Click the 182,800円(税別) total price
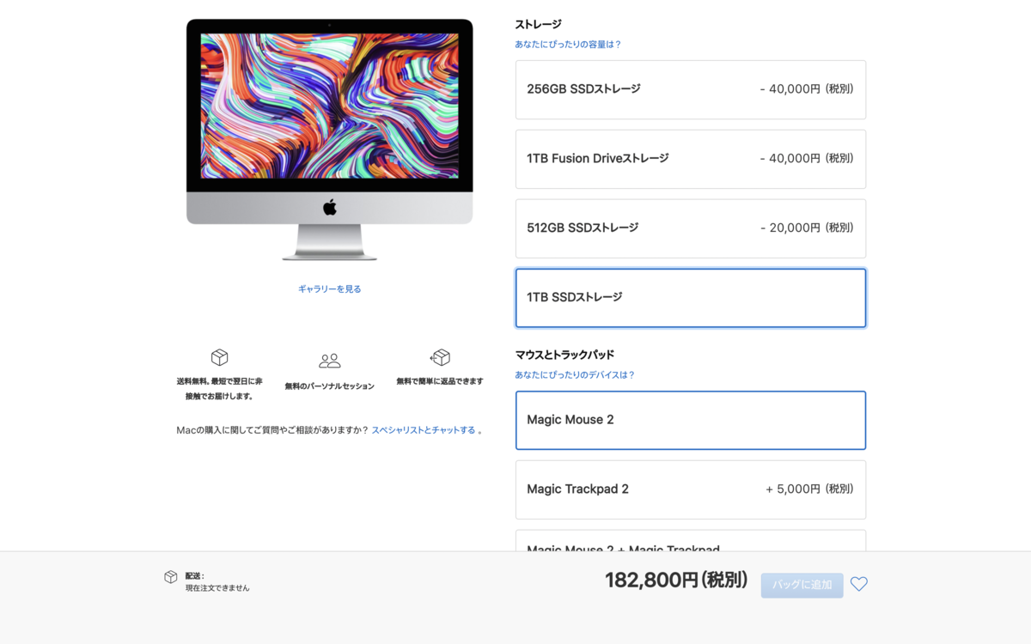 pos(676,580)
